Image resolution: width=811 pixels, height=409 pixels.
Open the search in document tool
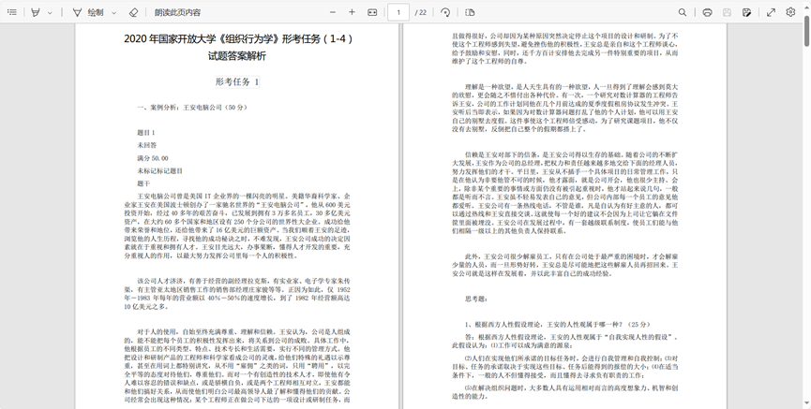(x=683, y=12)
